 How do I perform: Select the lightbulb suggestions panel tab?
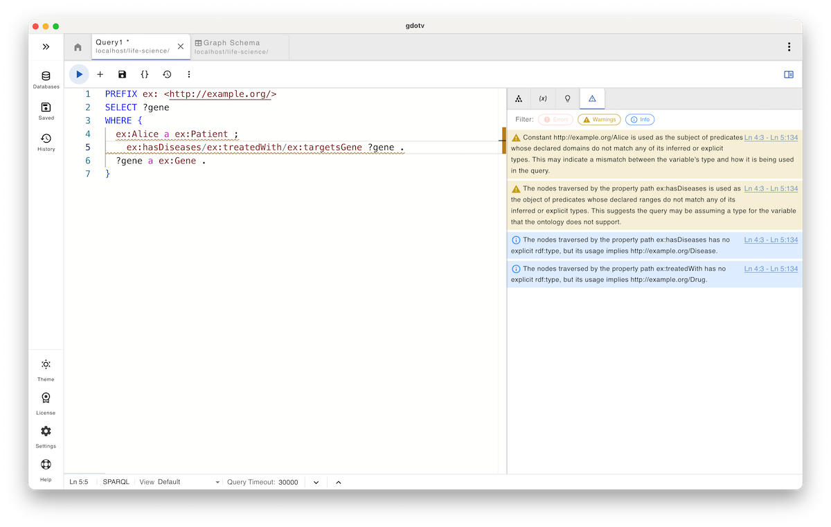point(567,98)
